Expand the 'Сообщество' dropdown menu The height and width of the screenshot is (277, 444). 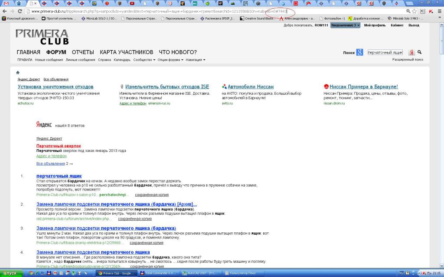coord(144,60)
